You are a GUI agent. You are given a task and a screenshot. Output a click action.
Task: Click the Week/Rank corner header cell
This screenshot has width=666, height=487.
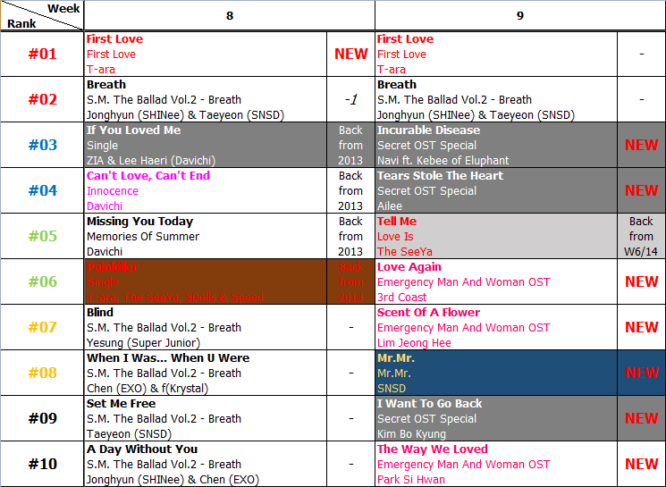click(x=42, y=16)
